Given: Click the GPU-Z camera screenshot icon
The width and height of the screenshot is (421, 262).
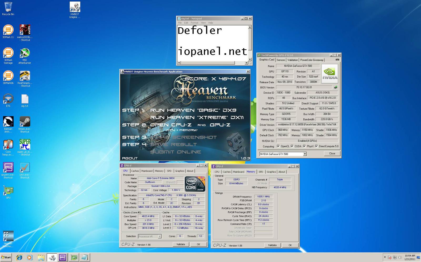Looking at the screenshot, I should pos(337,60).
